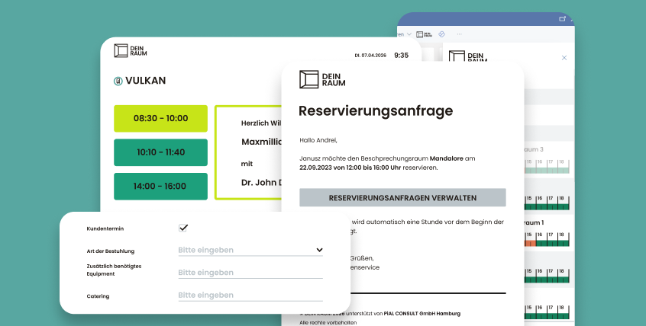Click the room icon beside VULKAN
The width and height of the screenshot is (646, 326).
pyautogui.click(x=118, y=81)
